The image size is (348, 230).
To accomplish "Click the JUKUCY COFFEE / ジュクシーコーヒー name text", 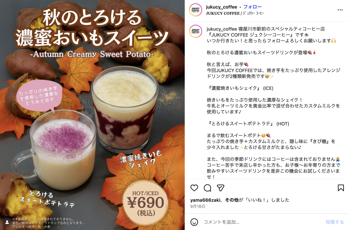I will (x=235, y=13).
